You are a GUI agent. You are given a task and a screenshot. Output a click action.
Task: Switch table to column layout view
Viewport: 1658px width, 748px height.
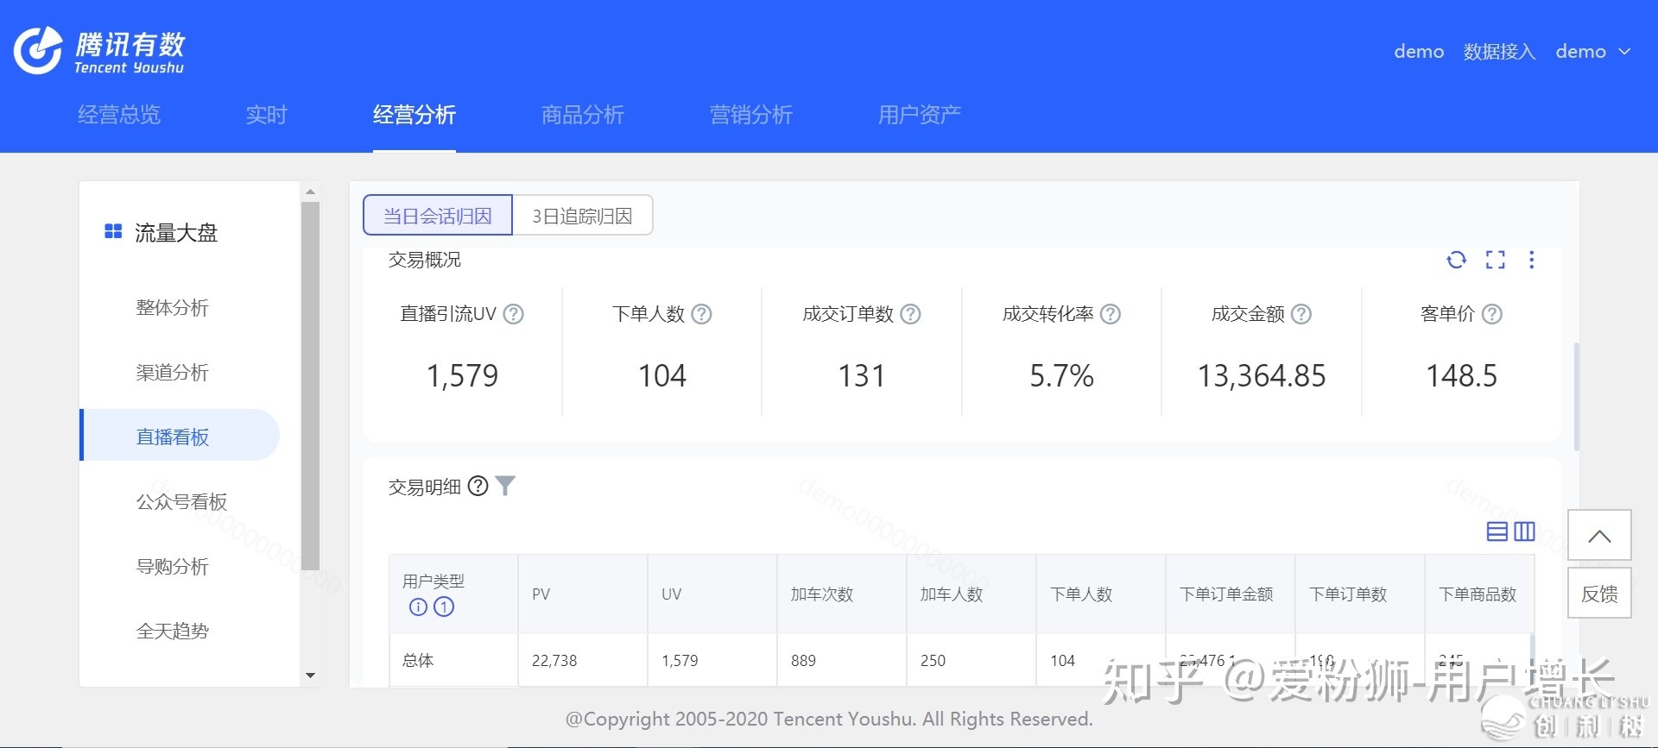pyautogui.click(x=1525, y=531)
